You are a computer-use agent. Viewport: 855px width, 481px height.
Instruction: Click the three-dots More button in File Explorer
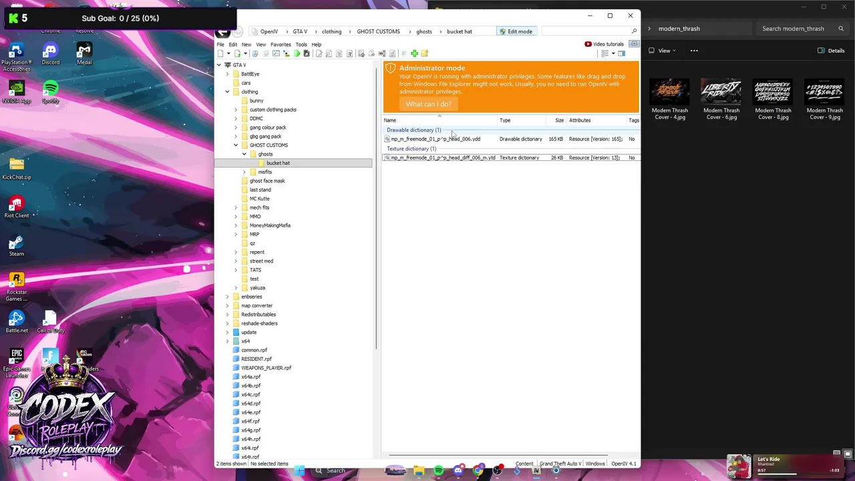[x=694, y=51]
